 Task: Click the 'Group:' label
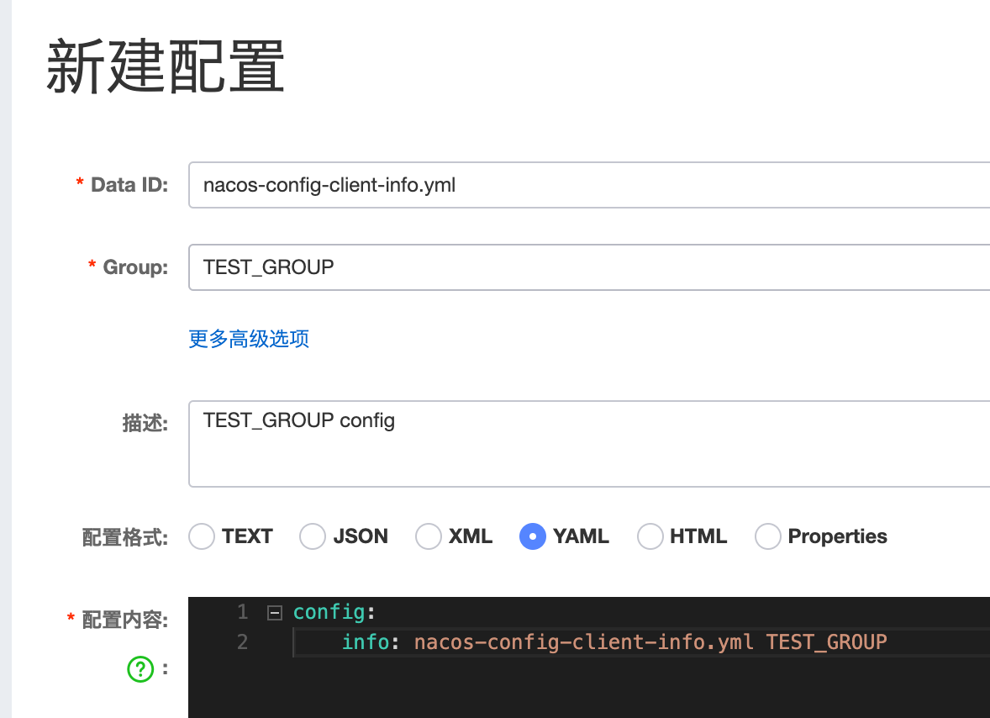tap(136, 267)
